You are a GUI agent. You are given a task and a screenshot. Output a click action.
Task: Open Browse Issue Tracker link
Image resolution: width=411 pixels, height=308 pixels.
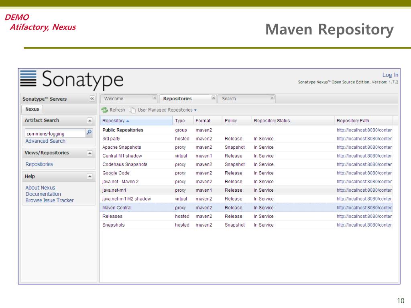[49, 201]
